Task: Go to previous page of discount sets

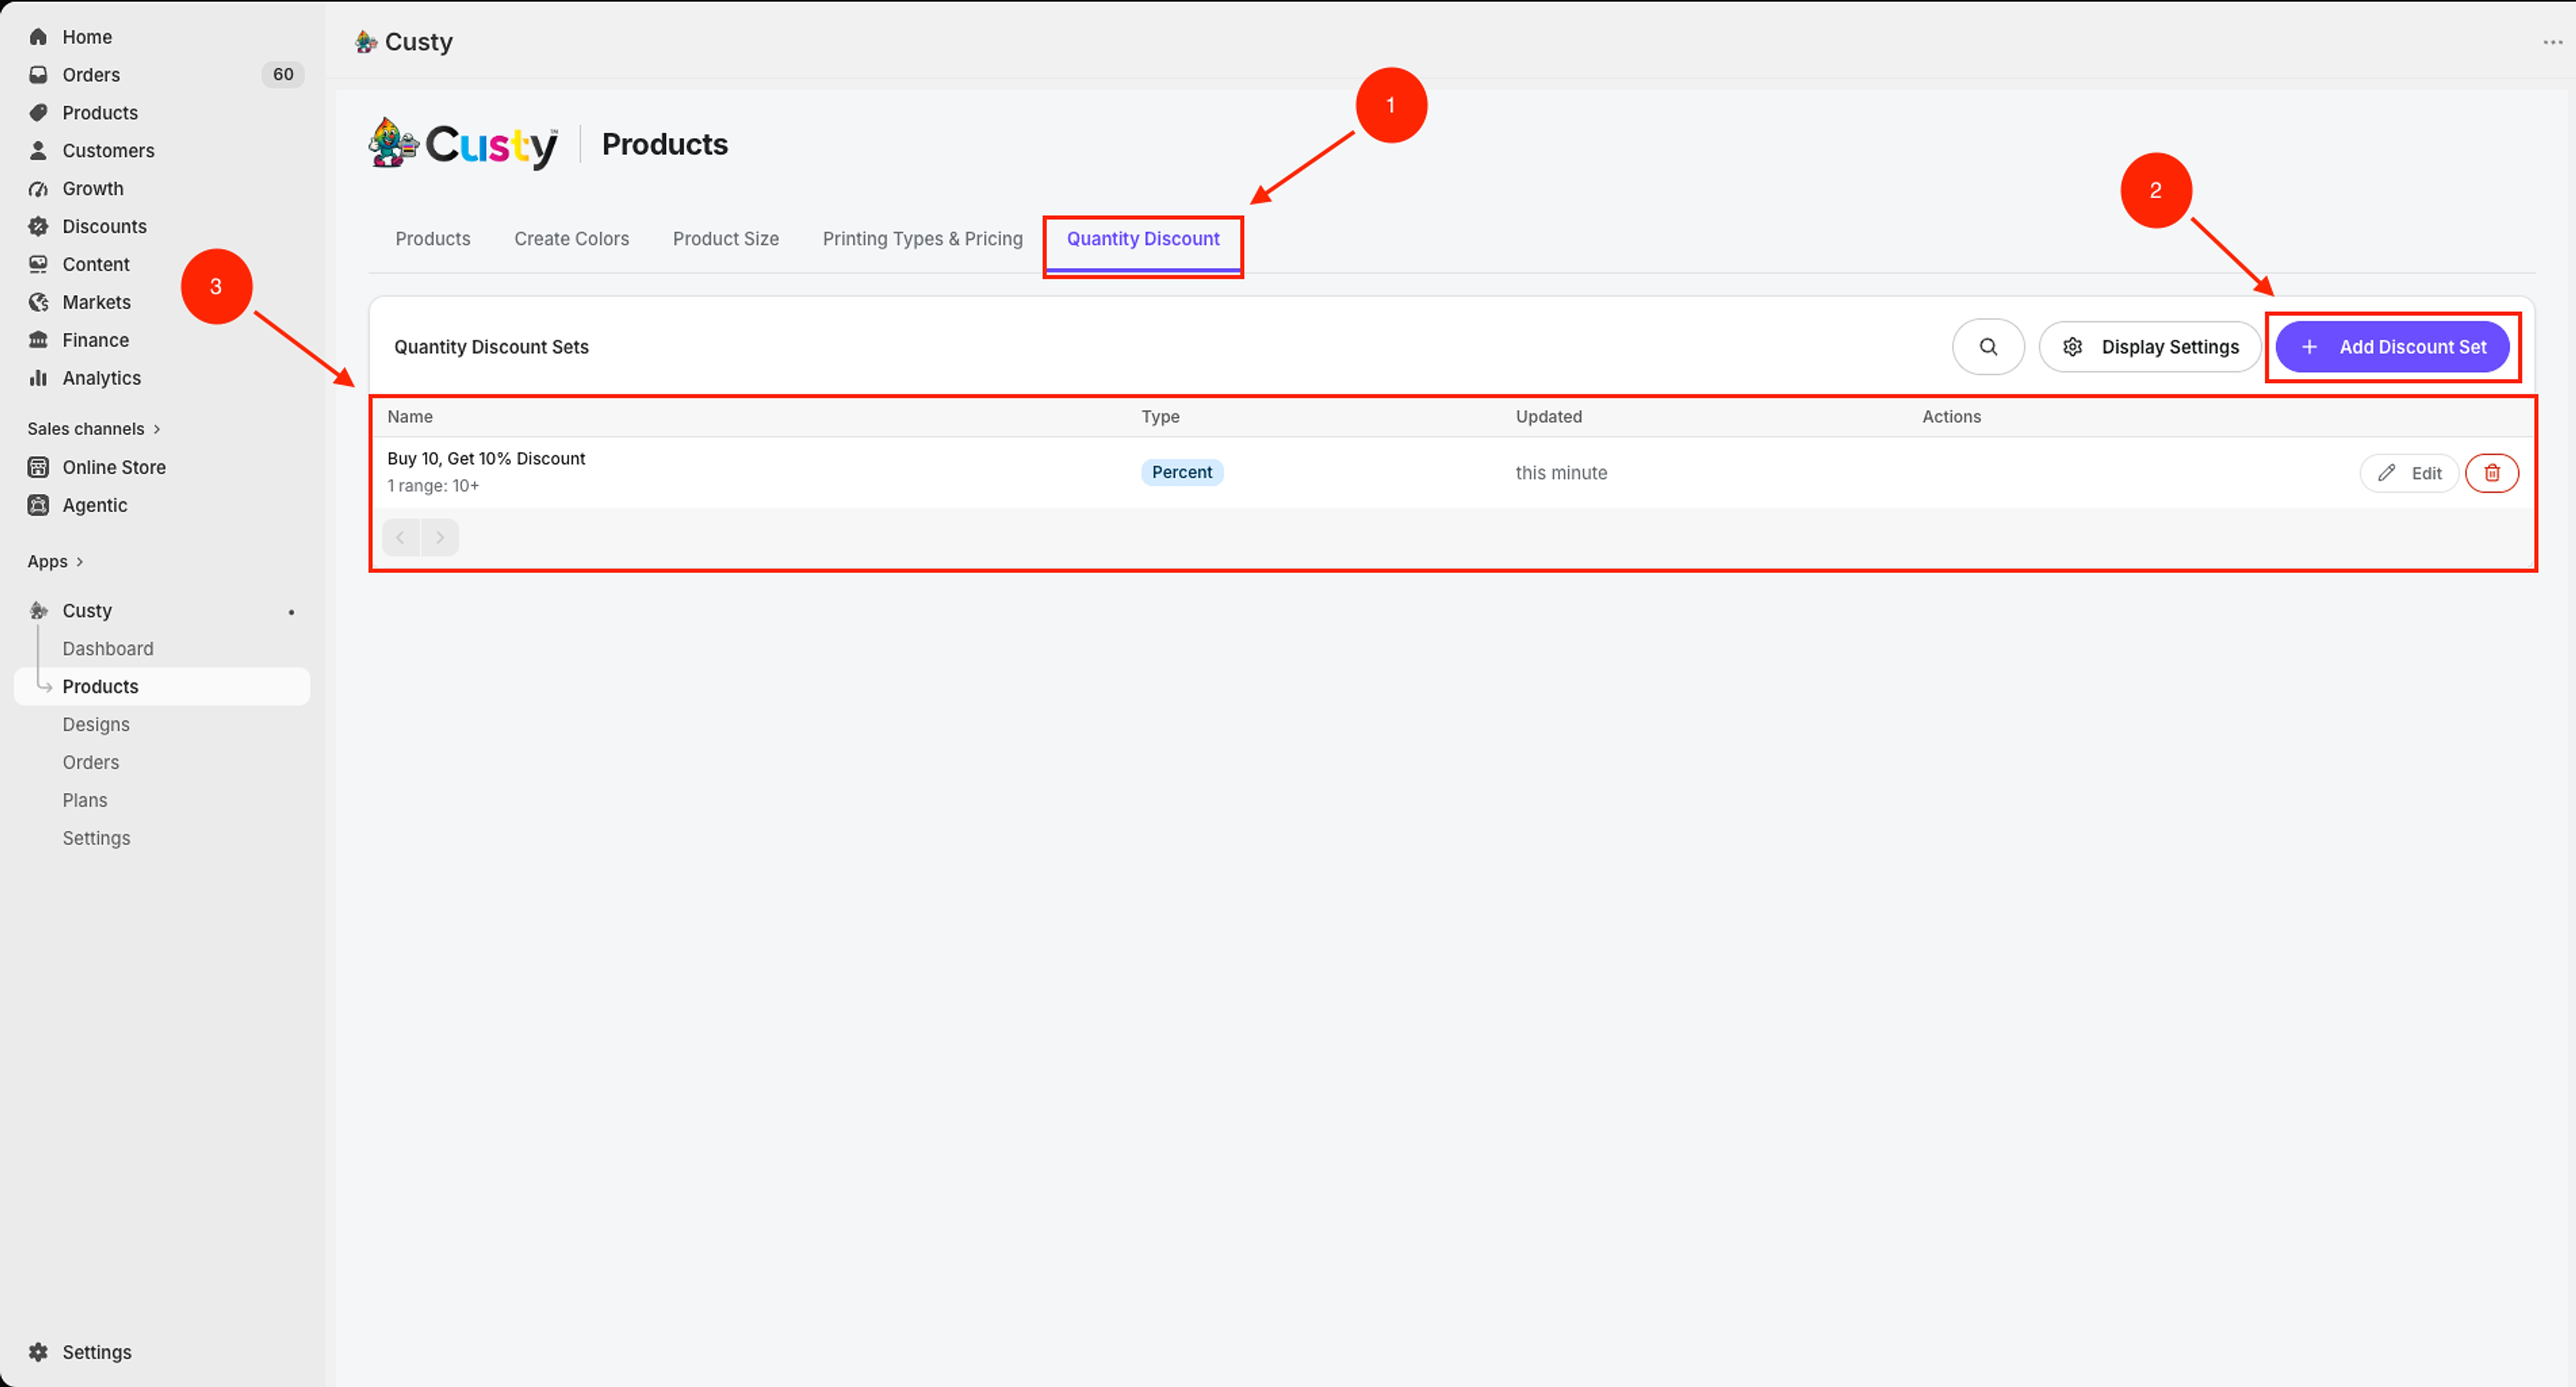Action: (x=401, y=538)
